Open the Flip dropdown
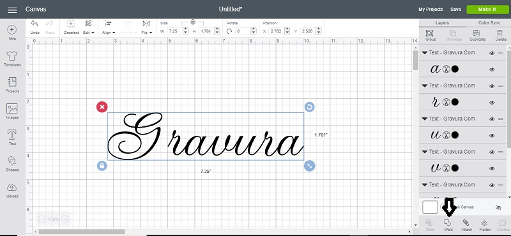 point(146,27)
